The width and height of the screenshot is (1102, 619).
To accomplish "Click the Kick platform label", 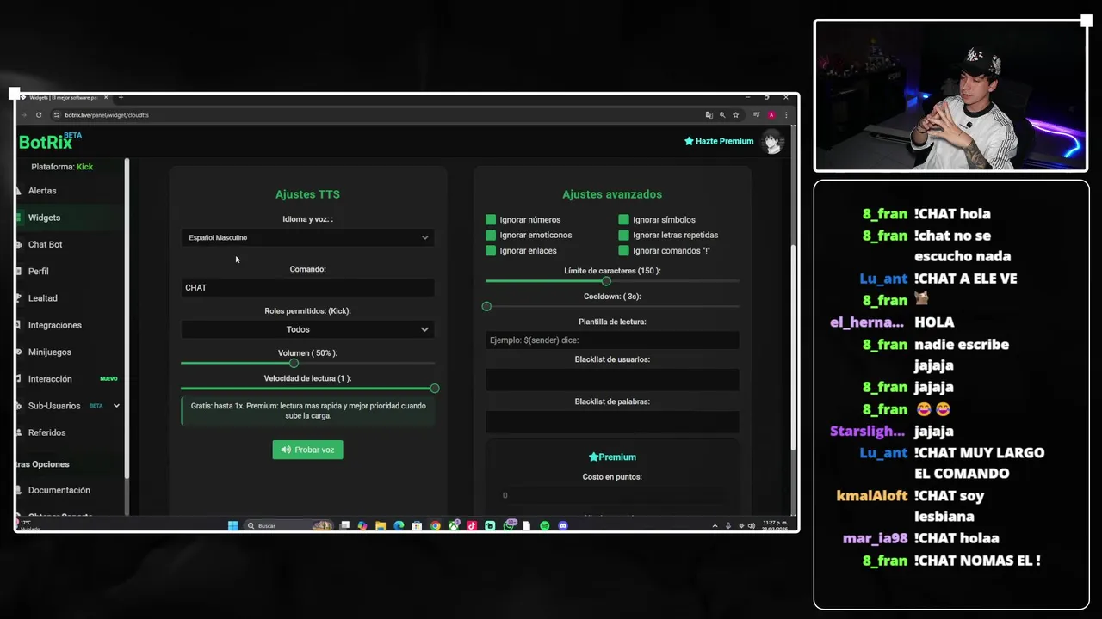I will pyautogui.click(x=84, y=167).
